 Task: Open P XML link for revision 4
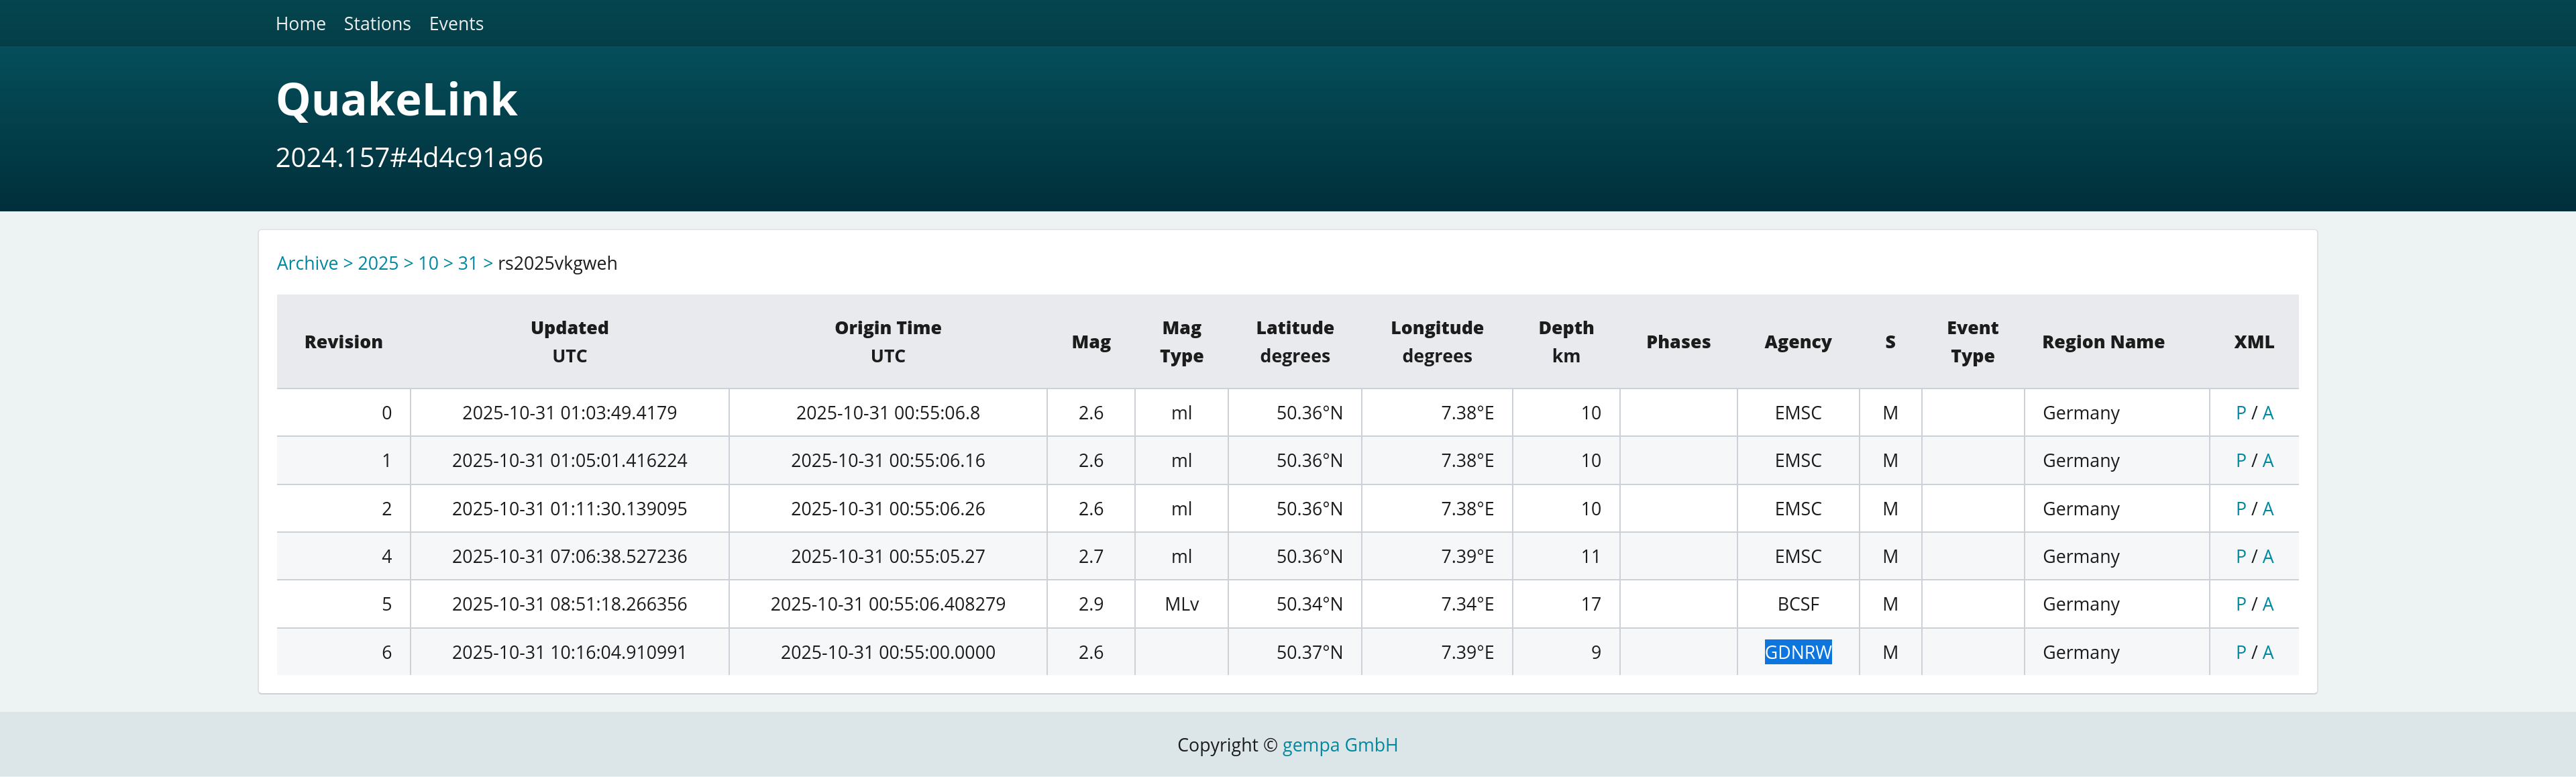click(2240, 557)
